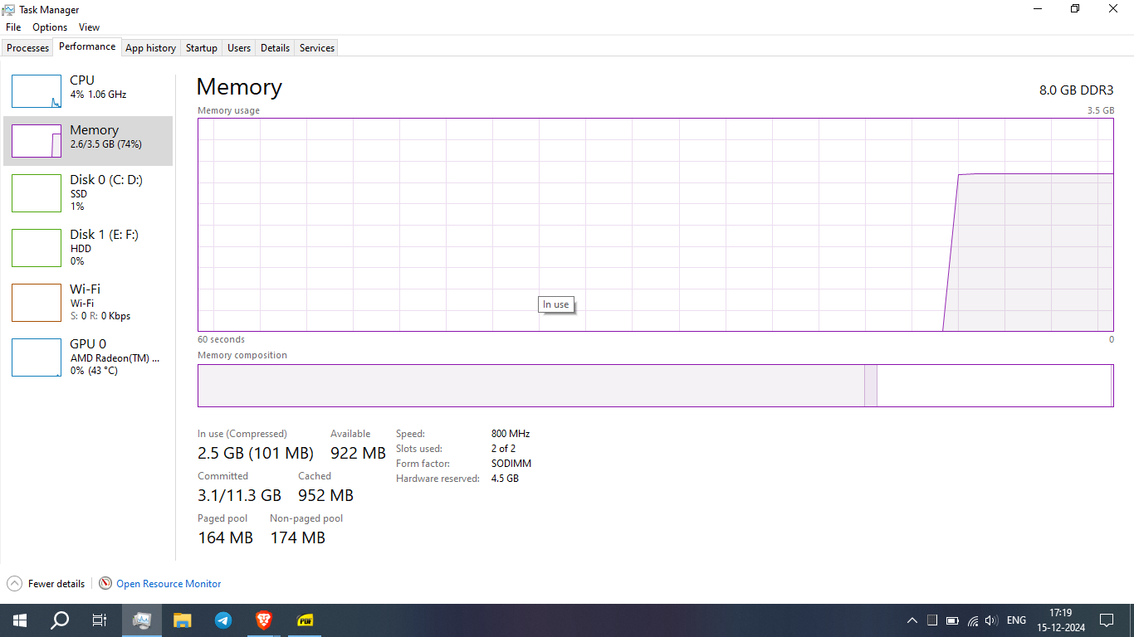
Task: Open the network status tray icon
Action: [x=972, y=620]
